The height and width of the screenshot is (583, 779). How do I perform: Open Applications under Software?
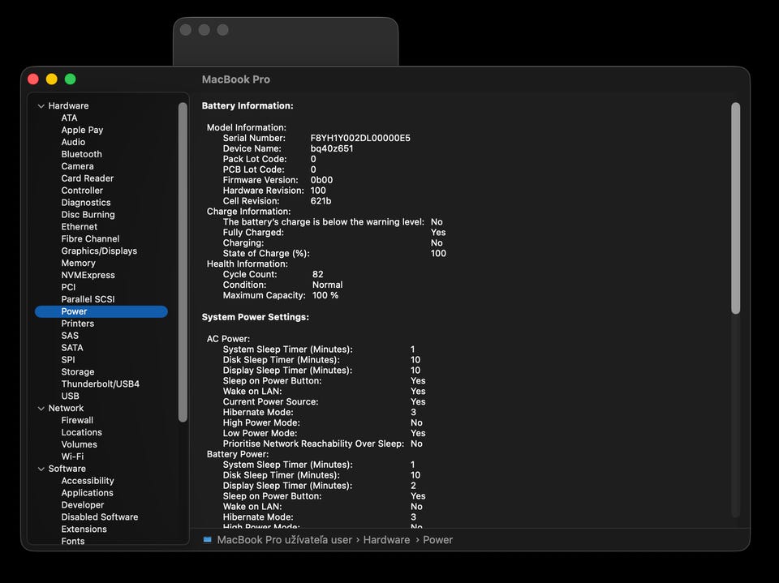(x=87, y=493)
